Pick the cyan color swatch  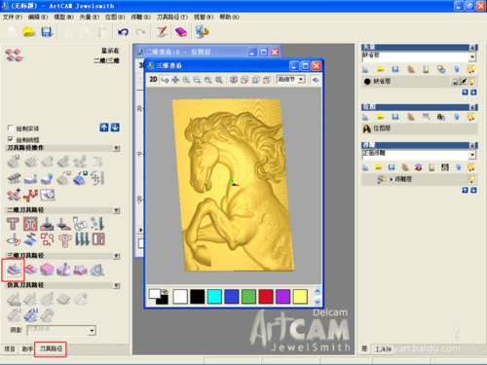214,297
